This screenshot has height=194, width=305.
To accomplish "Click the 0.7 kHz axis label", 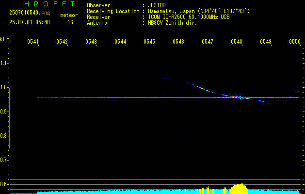I will [4, 160].
